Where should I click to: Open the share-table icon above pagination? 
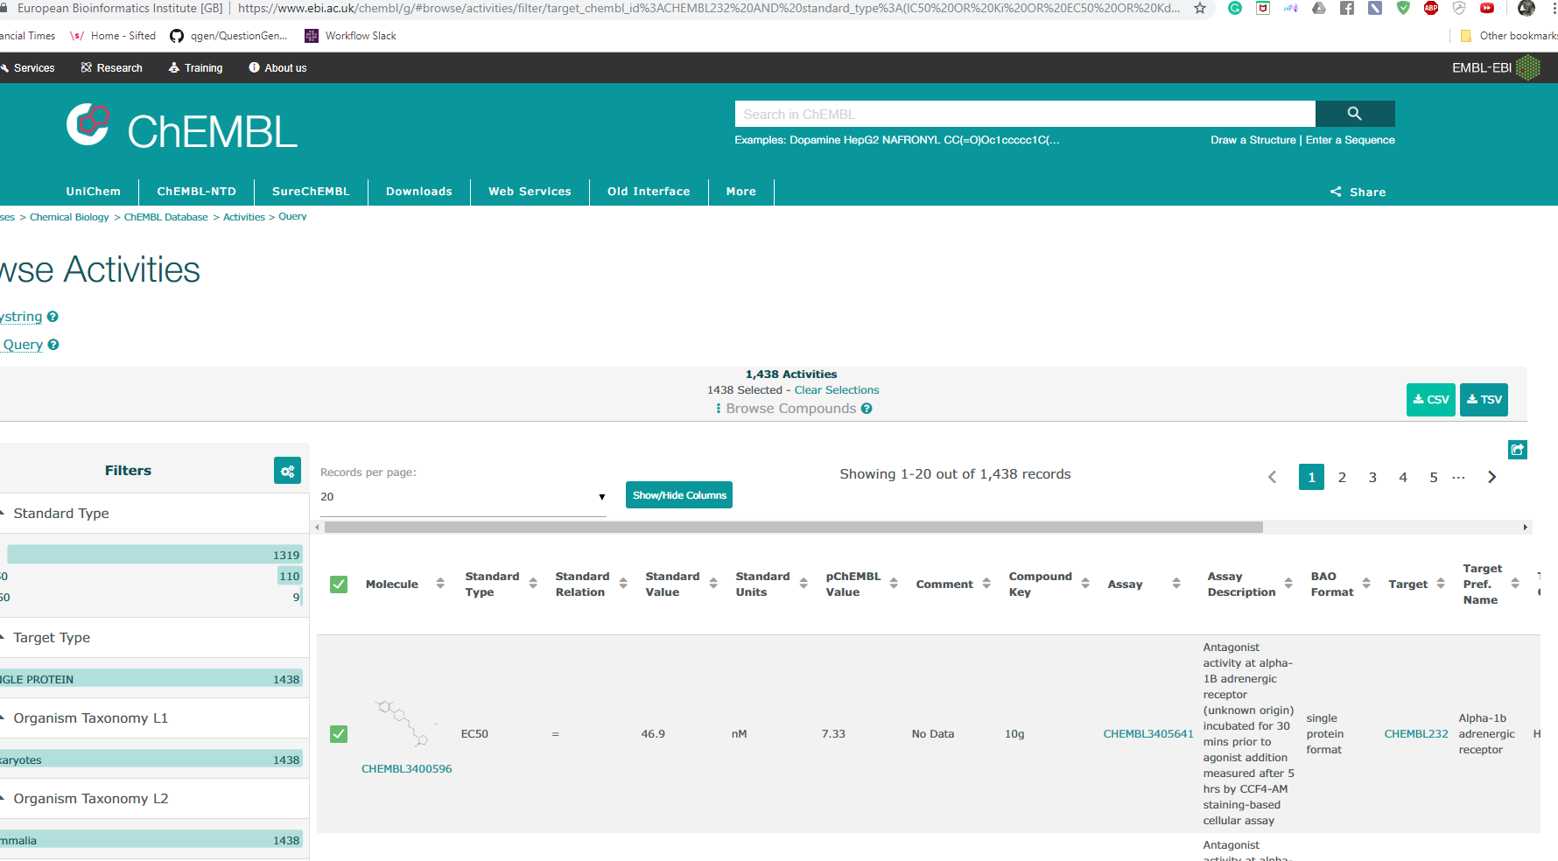(1518, 450)
